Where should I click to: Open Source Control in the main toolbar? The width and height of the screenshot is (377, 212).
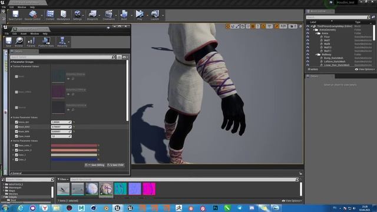point(32,15)
